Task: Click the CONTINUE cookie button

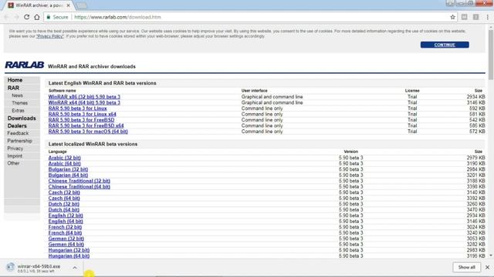Action: pyautogui.click(x=445, y=45)
